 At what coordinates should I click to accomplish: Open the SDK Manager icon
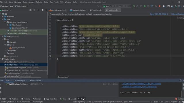pos(179,6)
